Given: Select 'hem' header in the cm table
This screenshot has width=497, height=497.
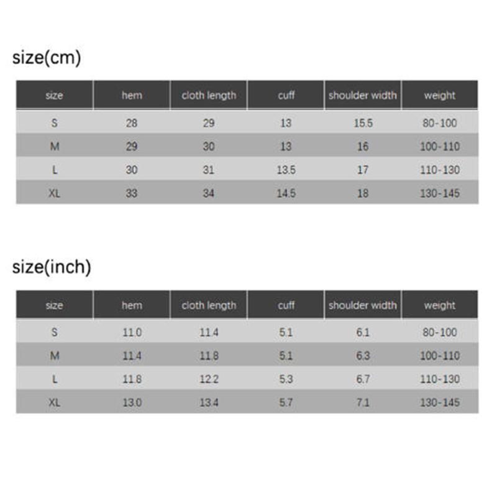Looking at the screenshot, I should pyautogui.click(x=132, y=96).
